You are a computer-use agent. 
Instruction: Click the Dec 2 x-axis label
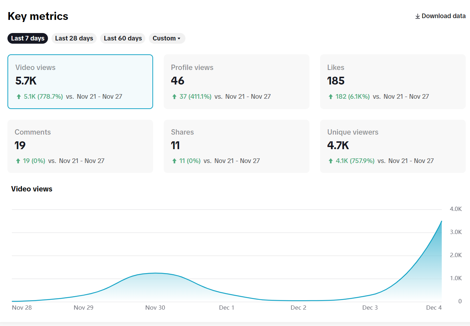[298, 308]
